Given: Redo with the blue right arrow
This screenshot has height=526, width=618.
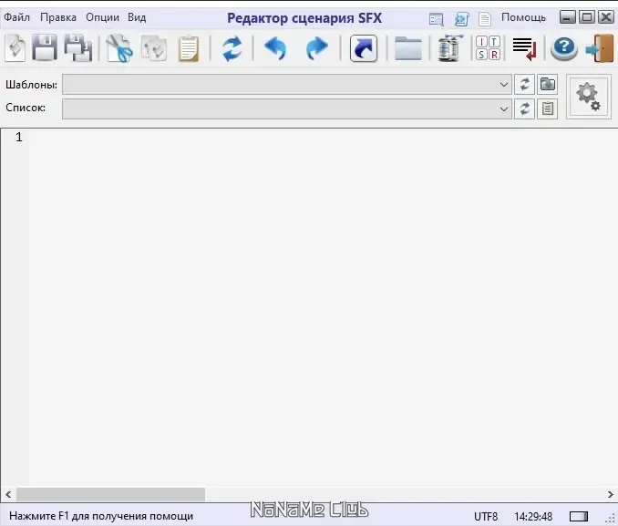Looking at the screenshot, I should point(317,48).
